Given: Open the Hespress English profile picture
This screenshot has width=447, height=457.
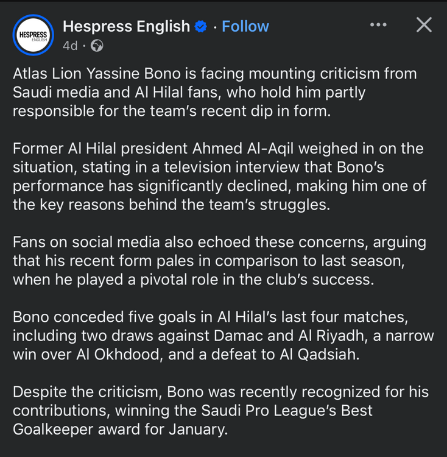Looking at the screenshot, I should click(33, 35).
